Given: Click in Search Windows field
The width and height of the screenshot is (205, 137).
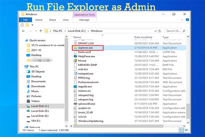Looking at the screenshot, I should pos(176,31).
